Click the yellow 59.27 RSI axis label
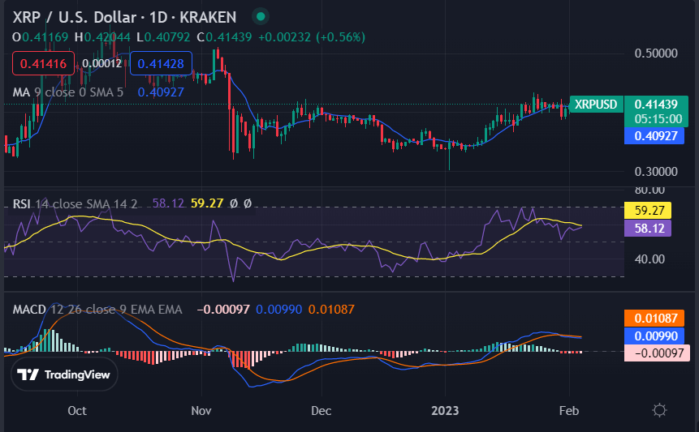This screenshot has width=699, height=432. [646, 212]
